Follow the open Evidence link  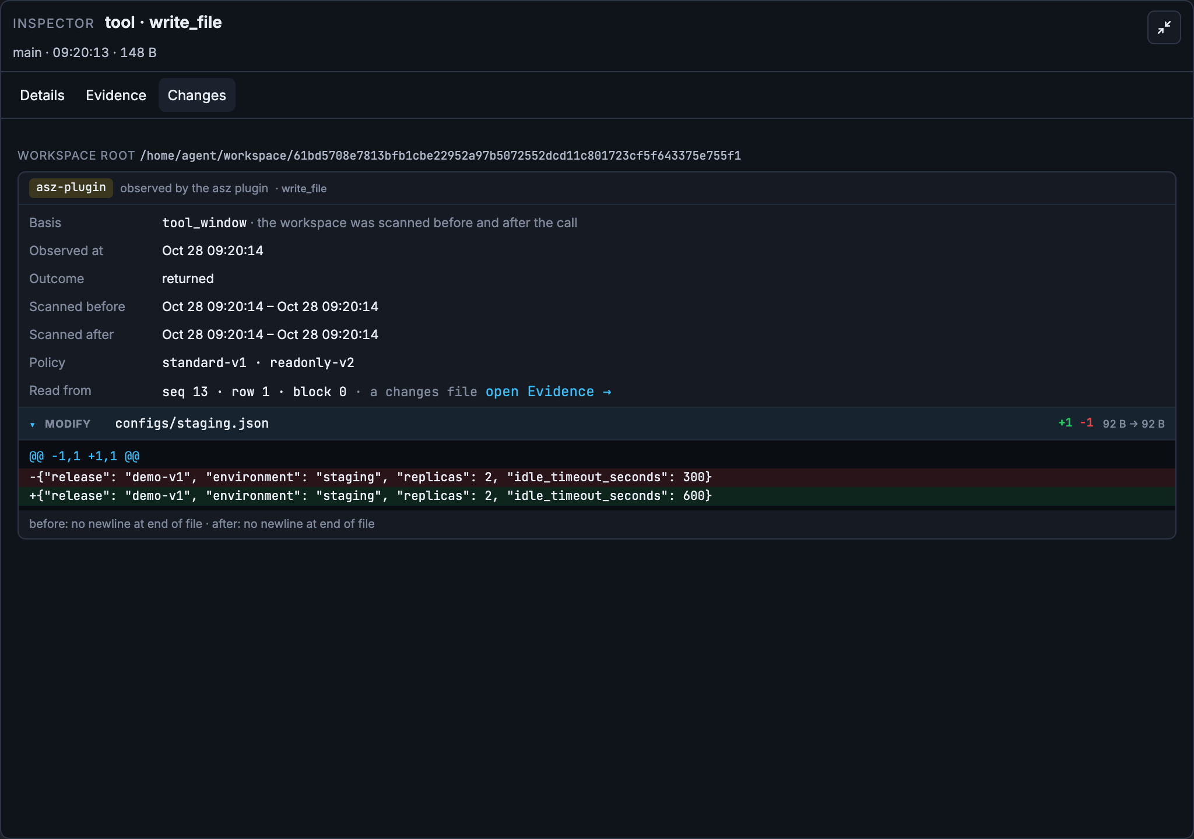click(x=549, y=392)
